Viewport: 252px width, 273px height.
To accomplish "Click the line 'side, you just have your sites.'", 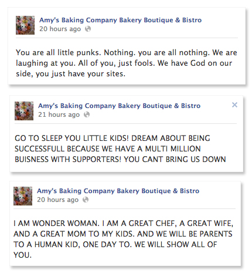I will tap(70, 74).
